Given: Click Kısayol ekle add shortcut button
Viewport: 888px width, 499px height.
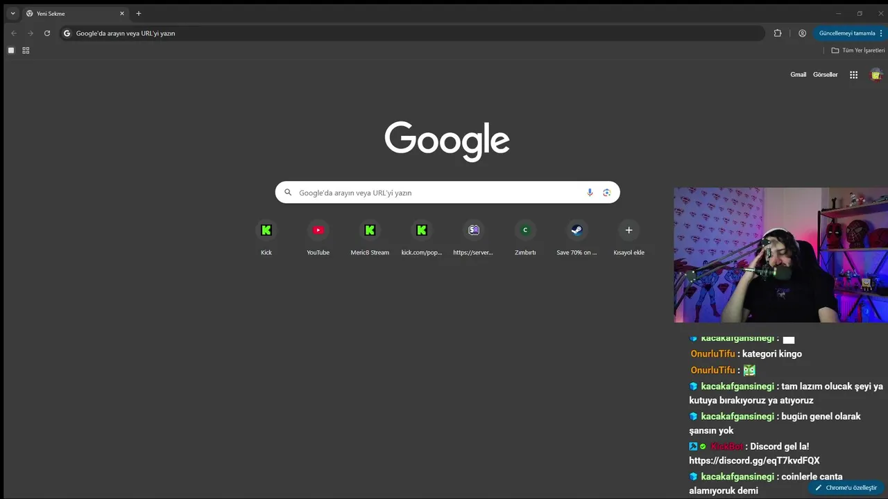Looking at the screenshot, I should tap(629, 238).
